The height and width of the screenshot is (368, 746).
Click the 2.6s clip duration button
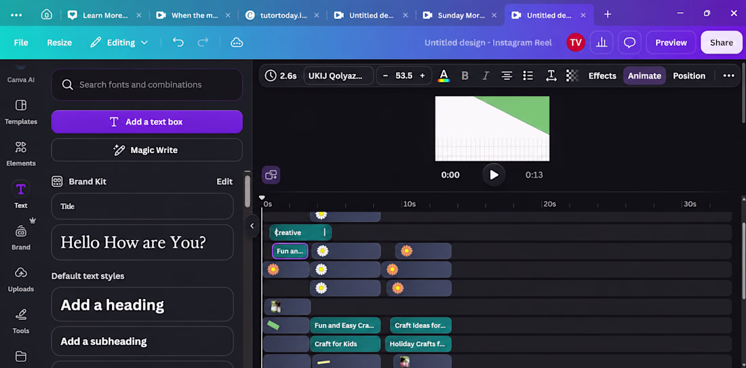point(281,76)
